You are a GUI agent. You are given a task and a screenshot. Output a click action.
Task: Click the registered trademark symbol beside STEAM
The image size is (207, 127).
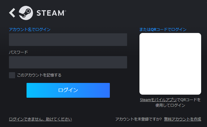click(x=65, y=11)
